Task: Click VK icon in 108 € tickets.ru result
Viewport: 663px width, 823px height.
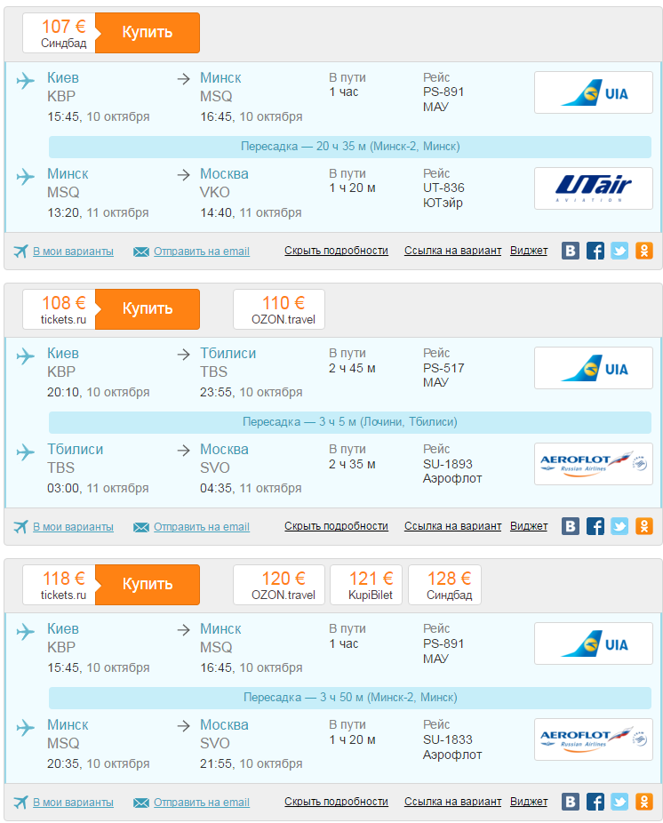Action: 571,526
